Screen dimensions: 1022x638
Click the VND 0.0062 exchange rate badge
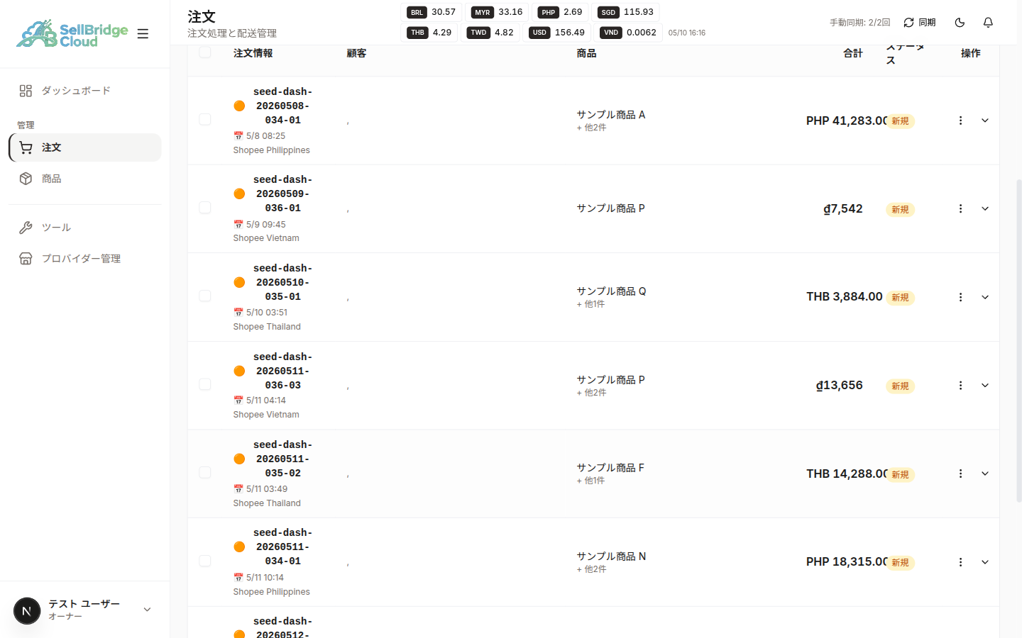628,33
